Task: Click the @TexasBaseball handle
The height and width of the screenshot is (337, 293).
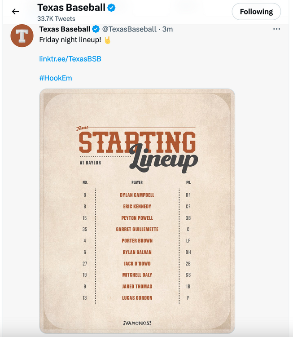Action: [130, 29]
